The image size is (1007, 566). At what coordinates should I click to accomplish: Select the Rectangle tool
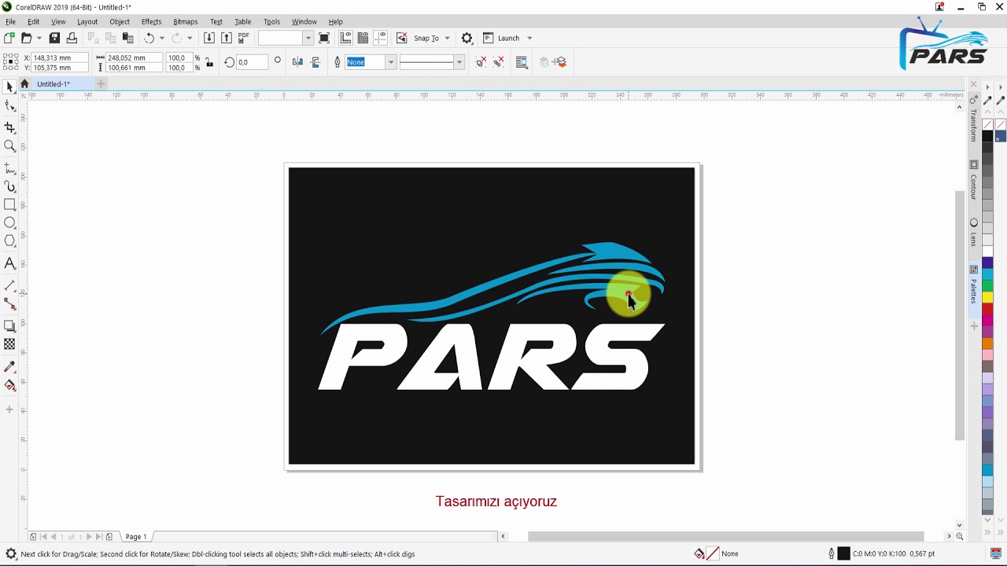[x=9, y=204]
